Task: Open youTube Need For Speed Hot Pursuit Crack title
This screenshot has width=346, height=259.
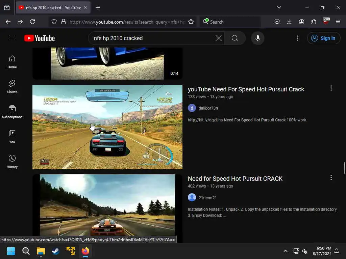Action: pyautogui.click(x=246, y=89)
